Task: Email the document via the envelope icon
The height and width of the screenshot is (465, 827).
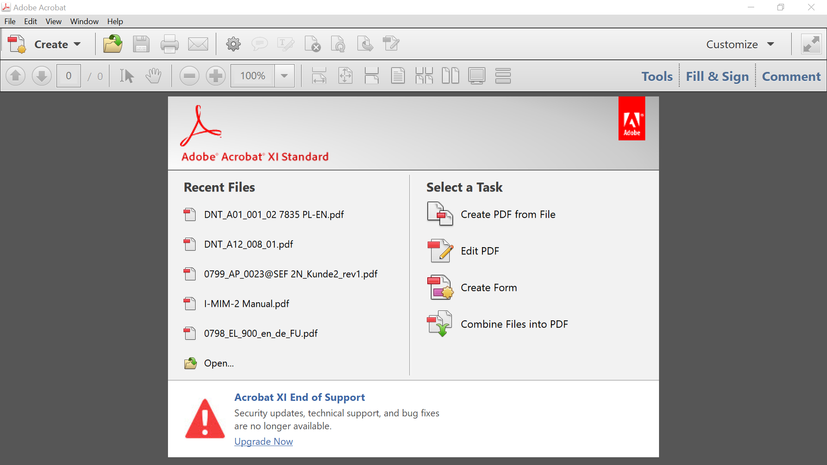Action: [x=198, y=43]
